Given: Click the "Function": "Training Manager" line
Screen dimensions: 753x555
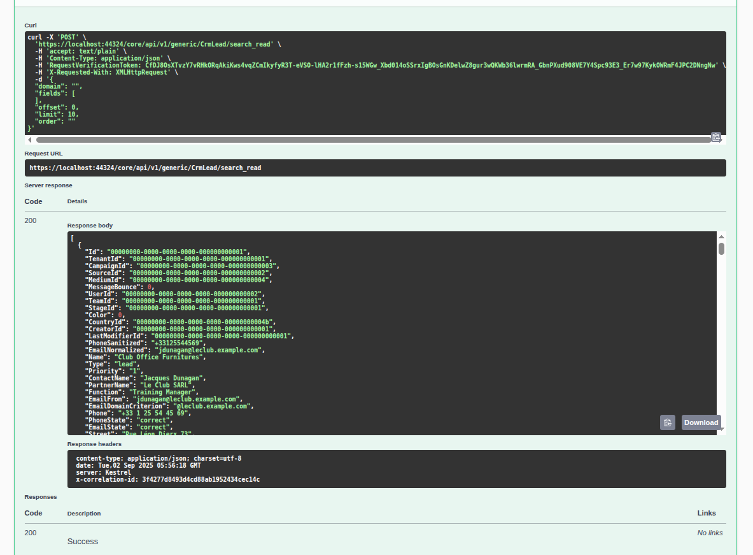Looking at the screenshot, I should pyautogui.click(x=142, y=393).
